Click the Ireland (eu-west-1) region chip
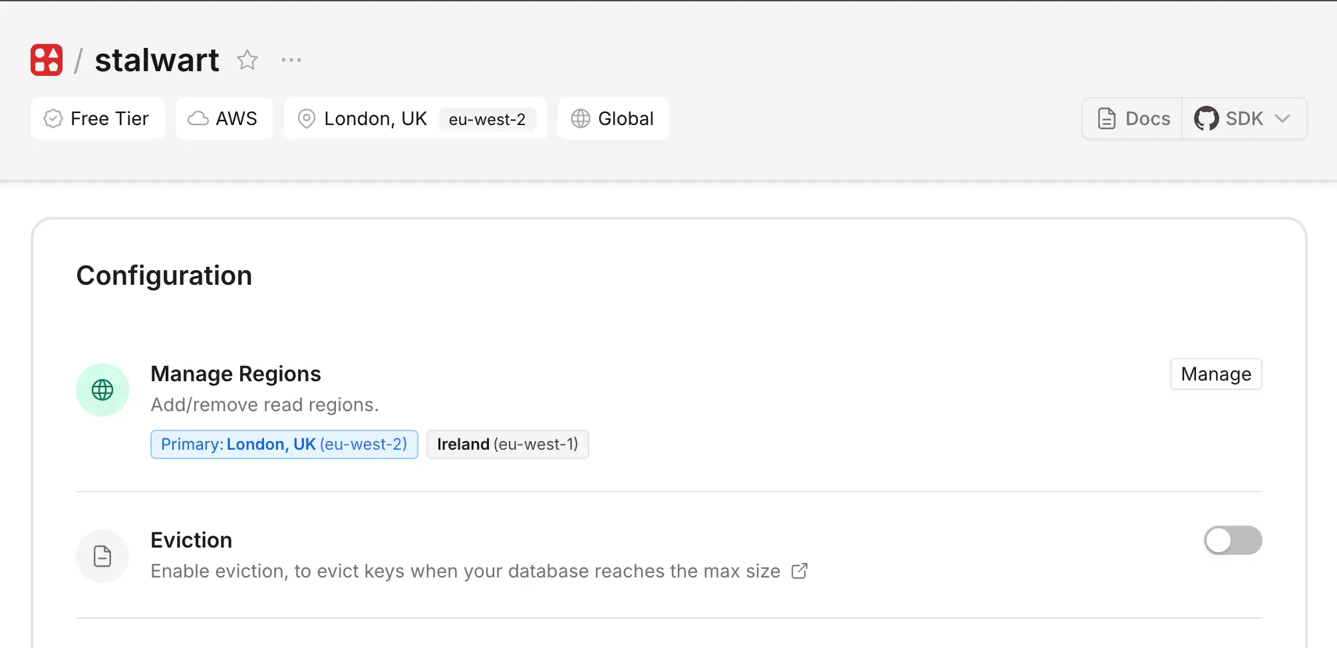 508,444
